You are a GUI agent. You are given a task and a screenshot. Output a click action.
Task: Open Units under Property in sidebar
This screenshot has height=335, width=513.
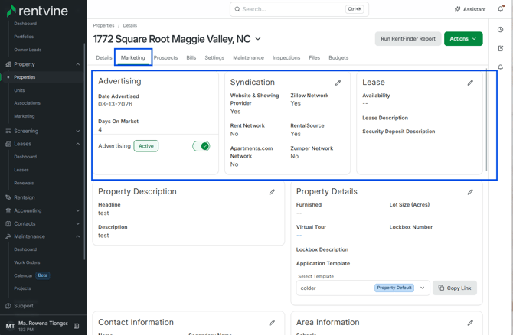coord(19,90)
